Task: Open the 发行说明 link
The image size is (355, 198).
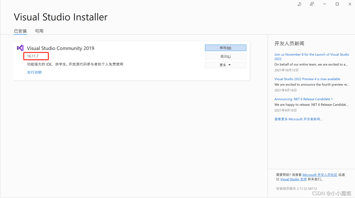Action: 34,72
